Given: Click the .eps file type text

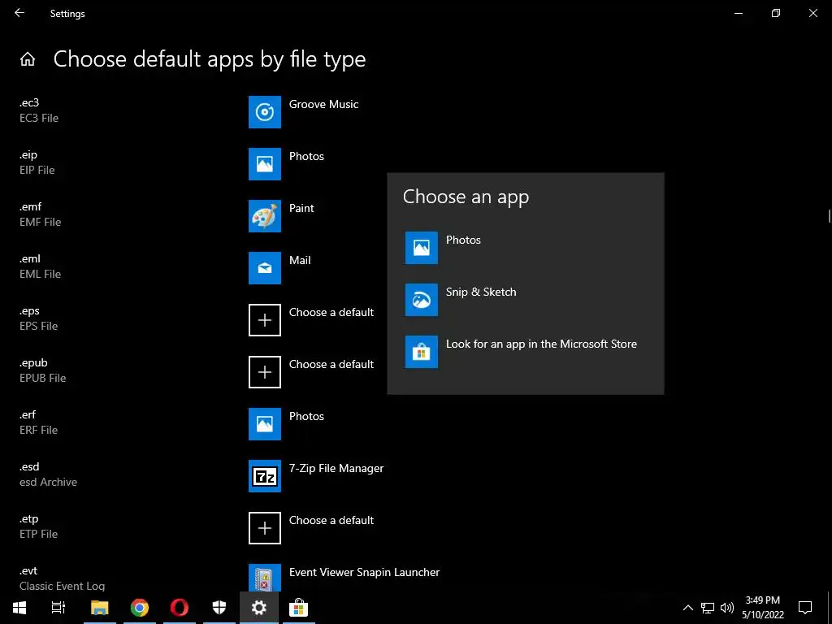Looking at the screenshot, I should tap(29, 310).
